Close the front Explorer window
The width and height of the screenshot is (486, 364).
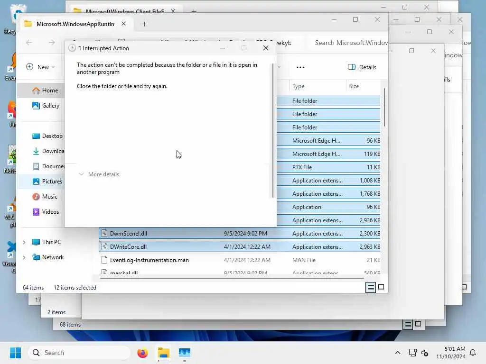click(x=377, y=20)
